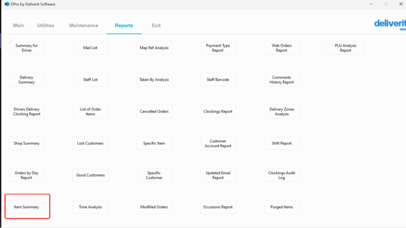
Task: Go to the Maintenance tab
Action: (84, 25)
